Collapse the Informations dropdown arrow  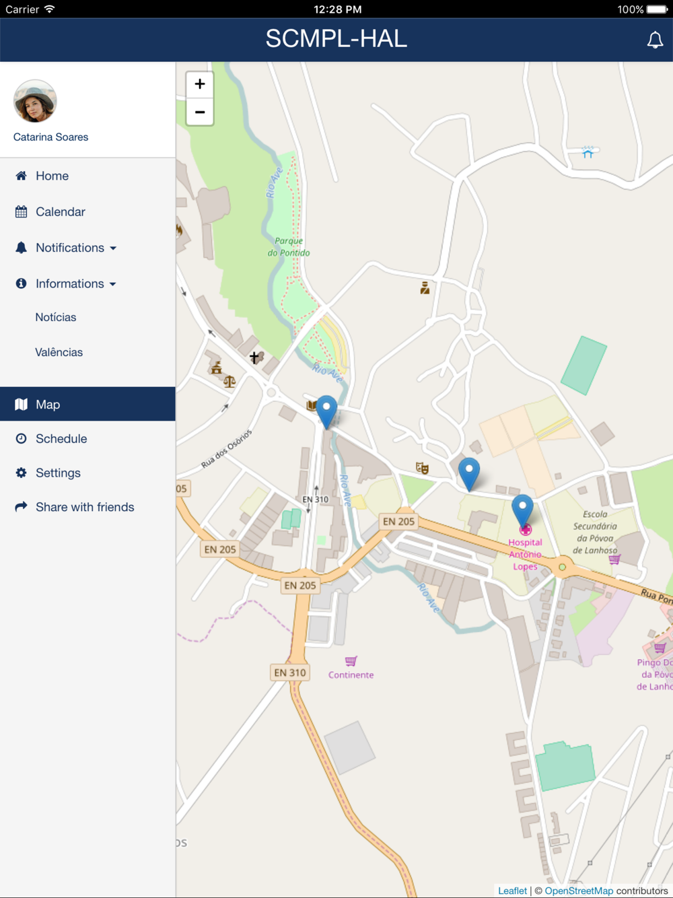pyautogui.click(x=112, y=284)
